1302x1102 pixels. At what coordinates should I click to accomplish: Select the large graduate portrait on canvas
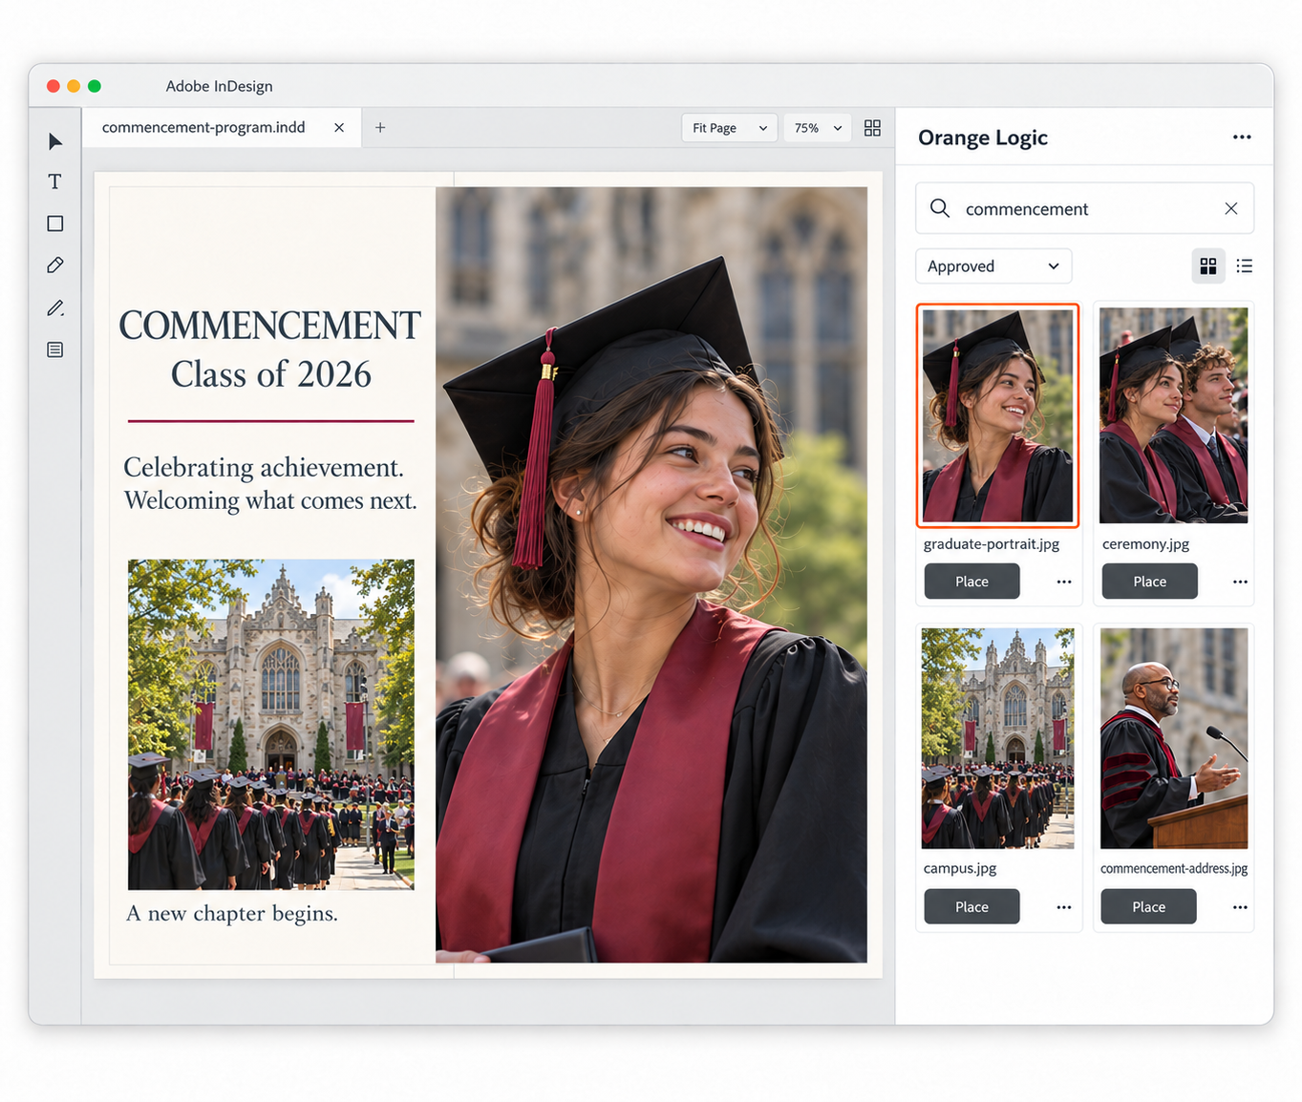click(x=651, y=575)
